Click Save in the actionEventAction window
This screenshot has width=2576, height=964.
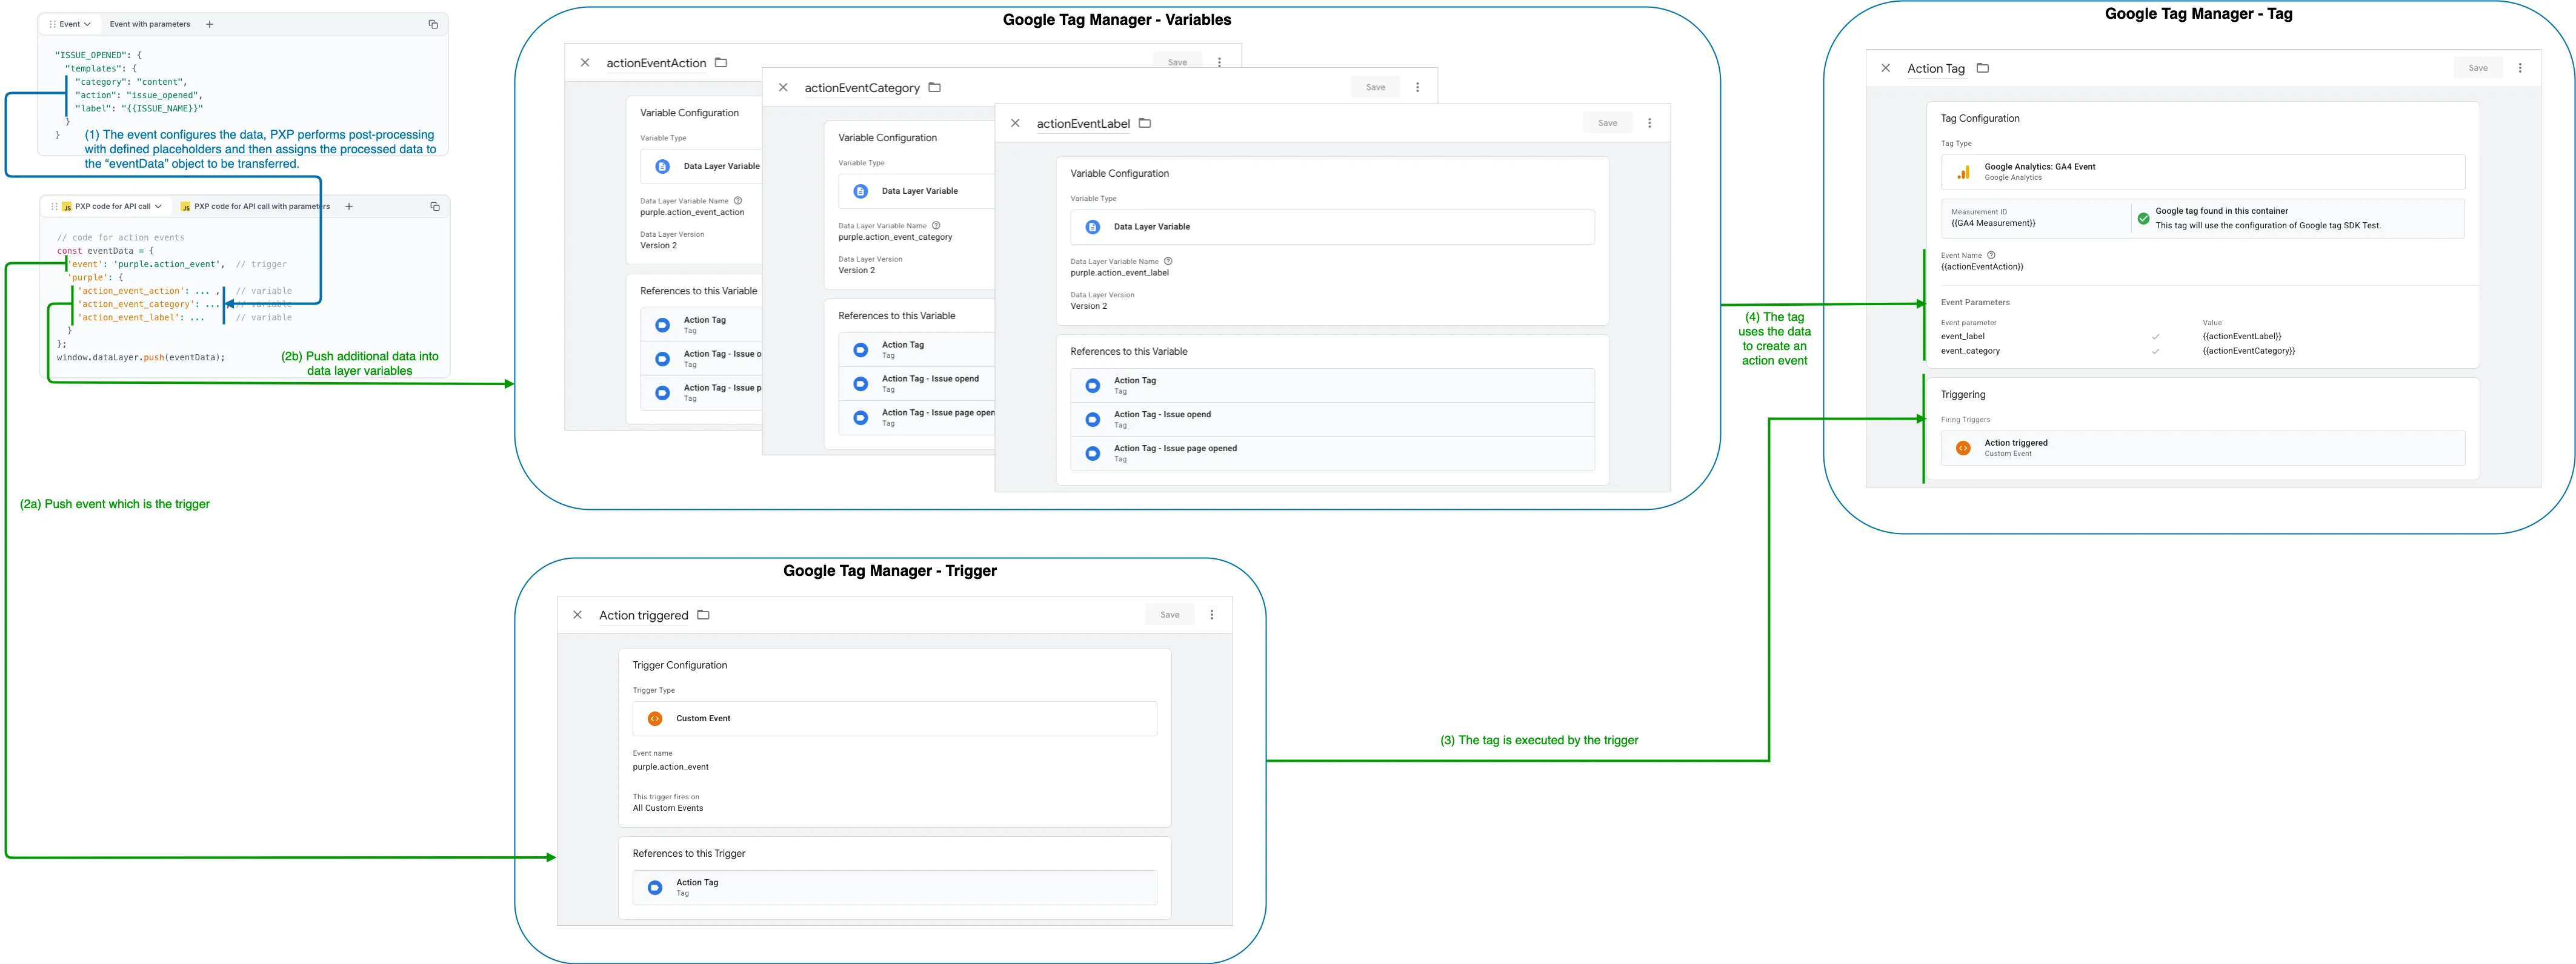coord(1178,62)
